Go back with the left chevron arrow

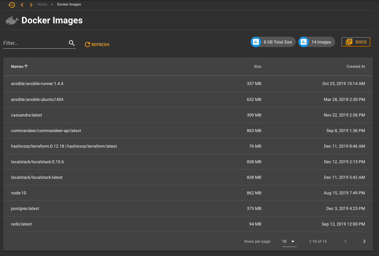tap(22, 5)
